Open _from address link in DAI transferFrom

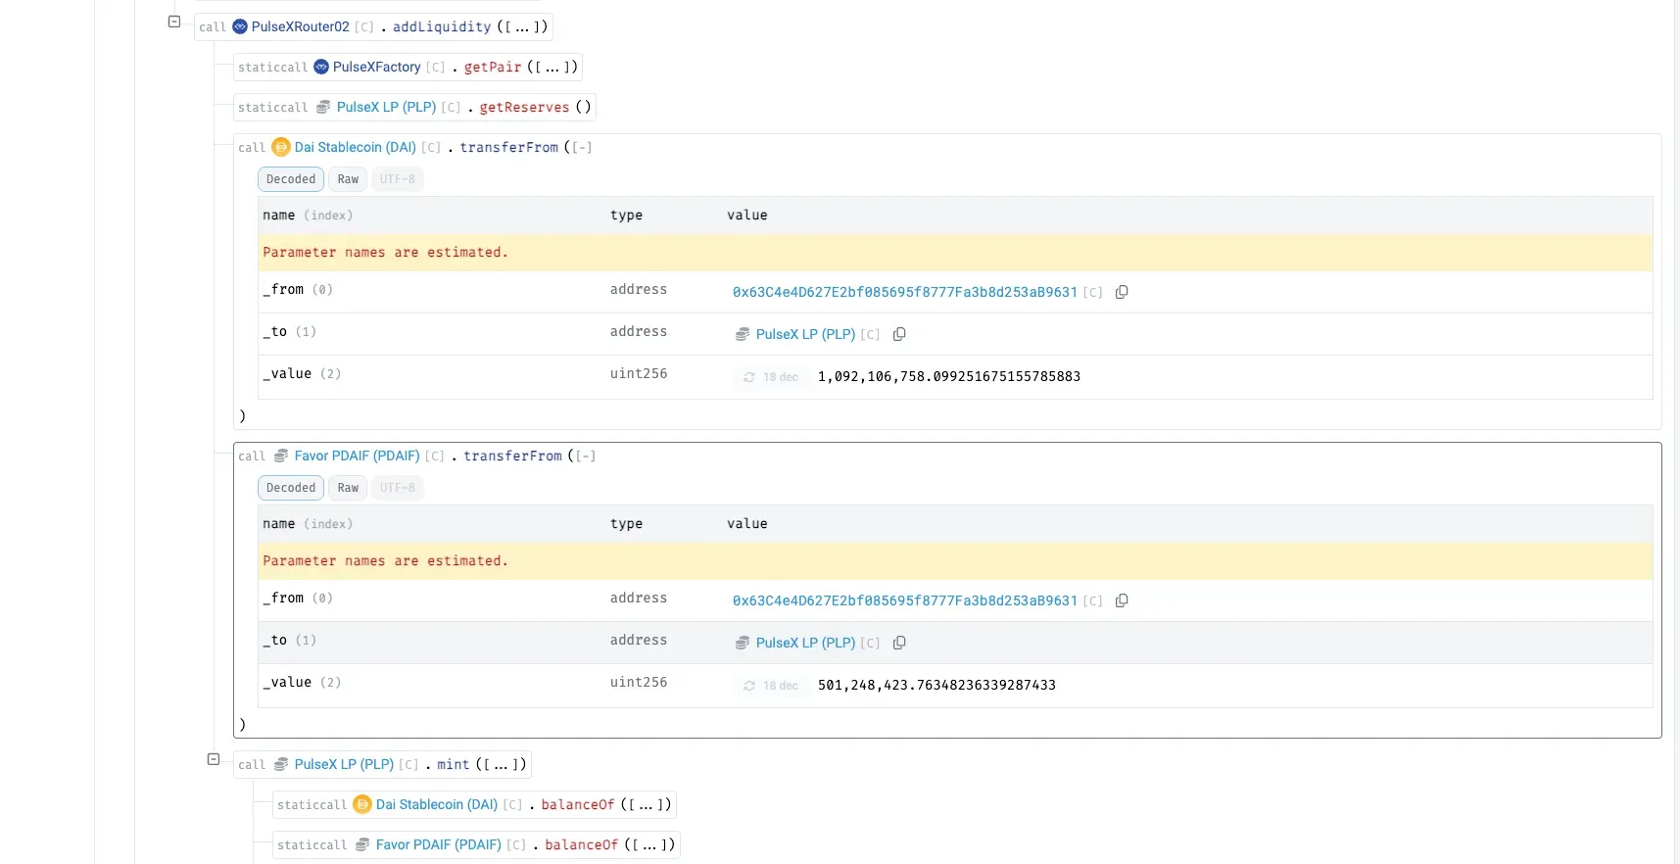pos(905,293)
